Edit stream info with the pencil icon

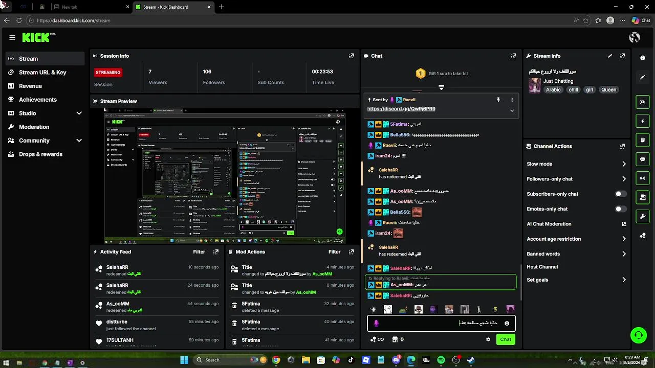tap(610, 56)
